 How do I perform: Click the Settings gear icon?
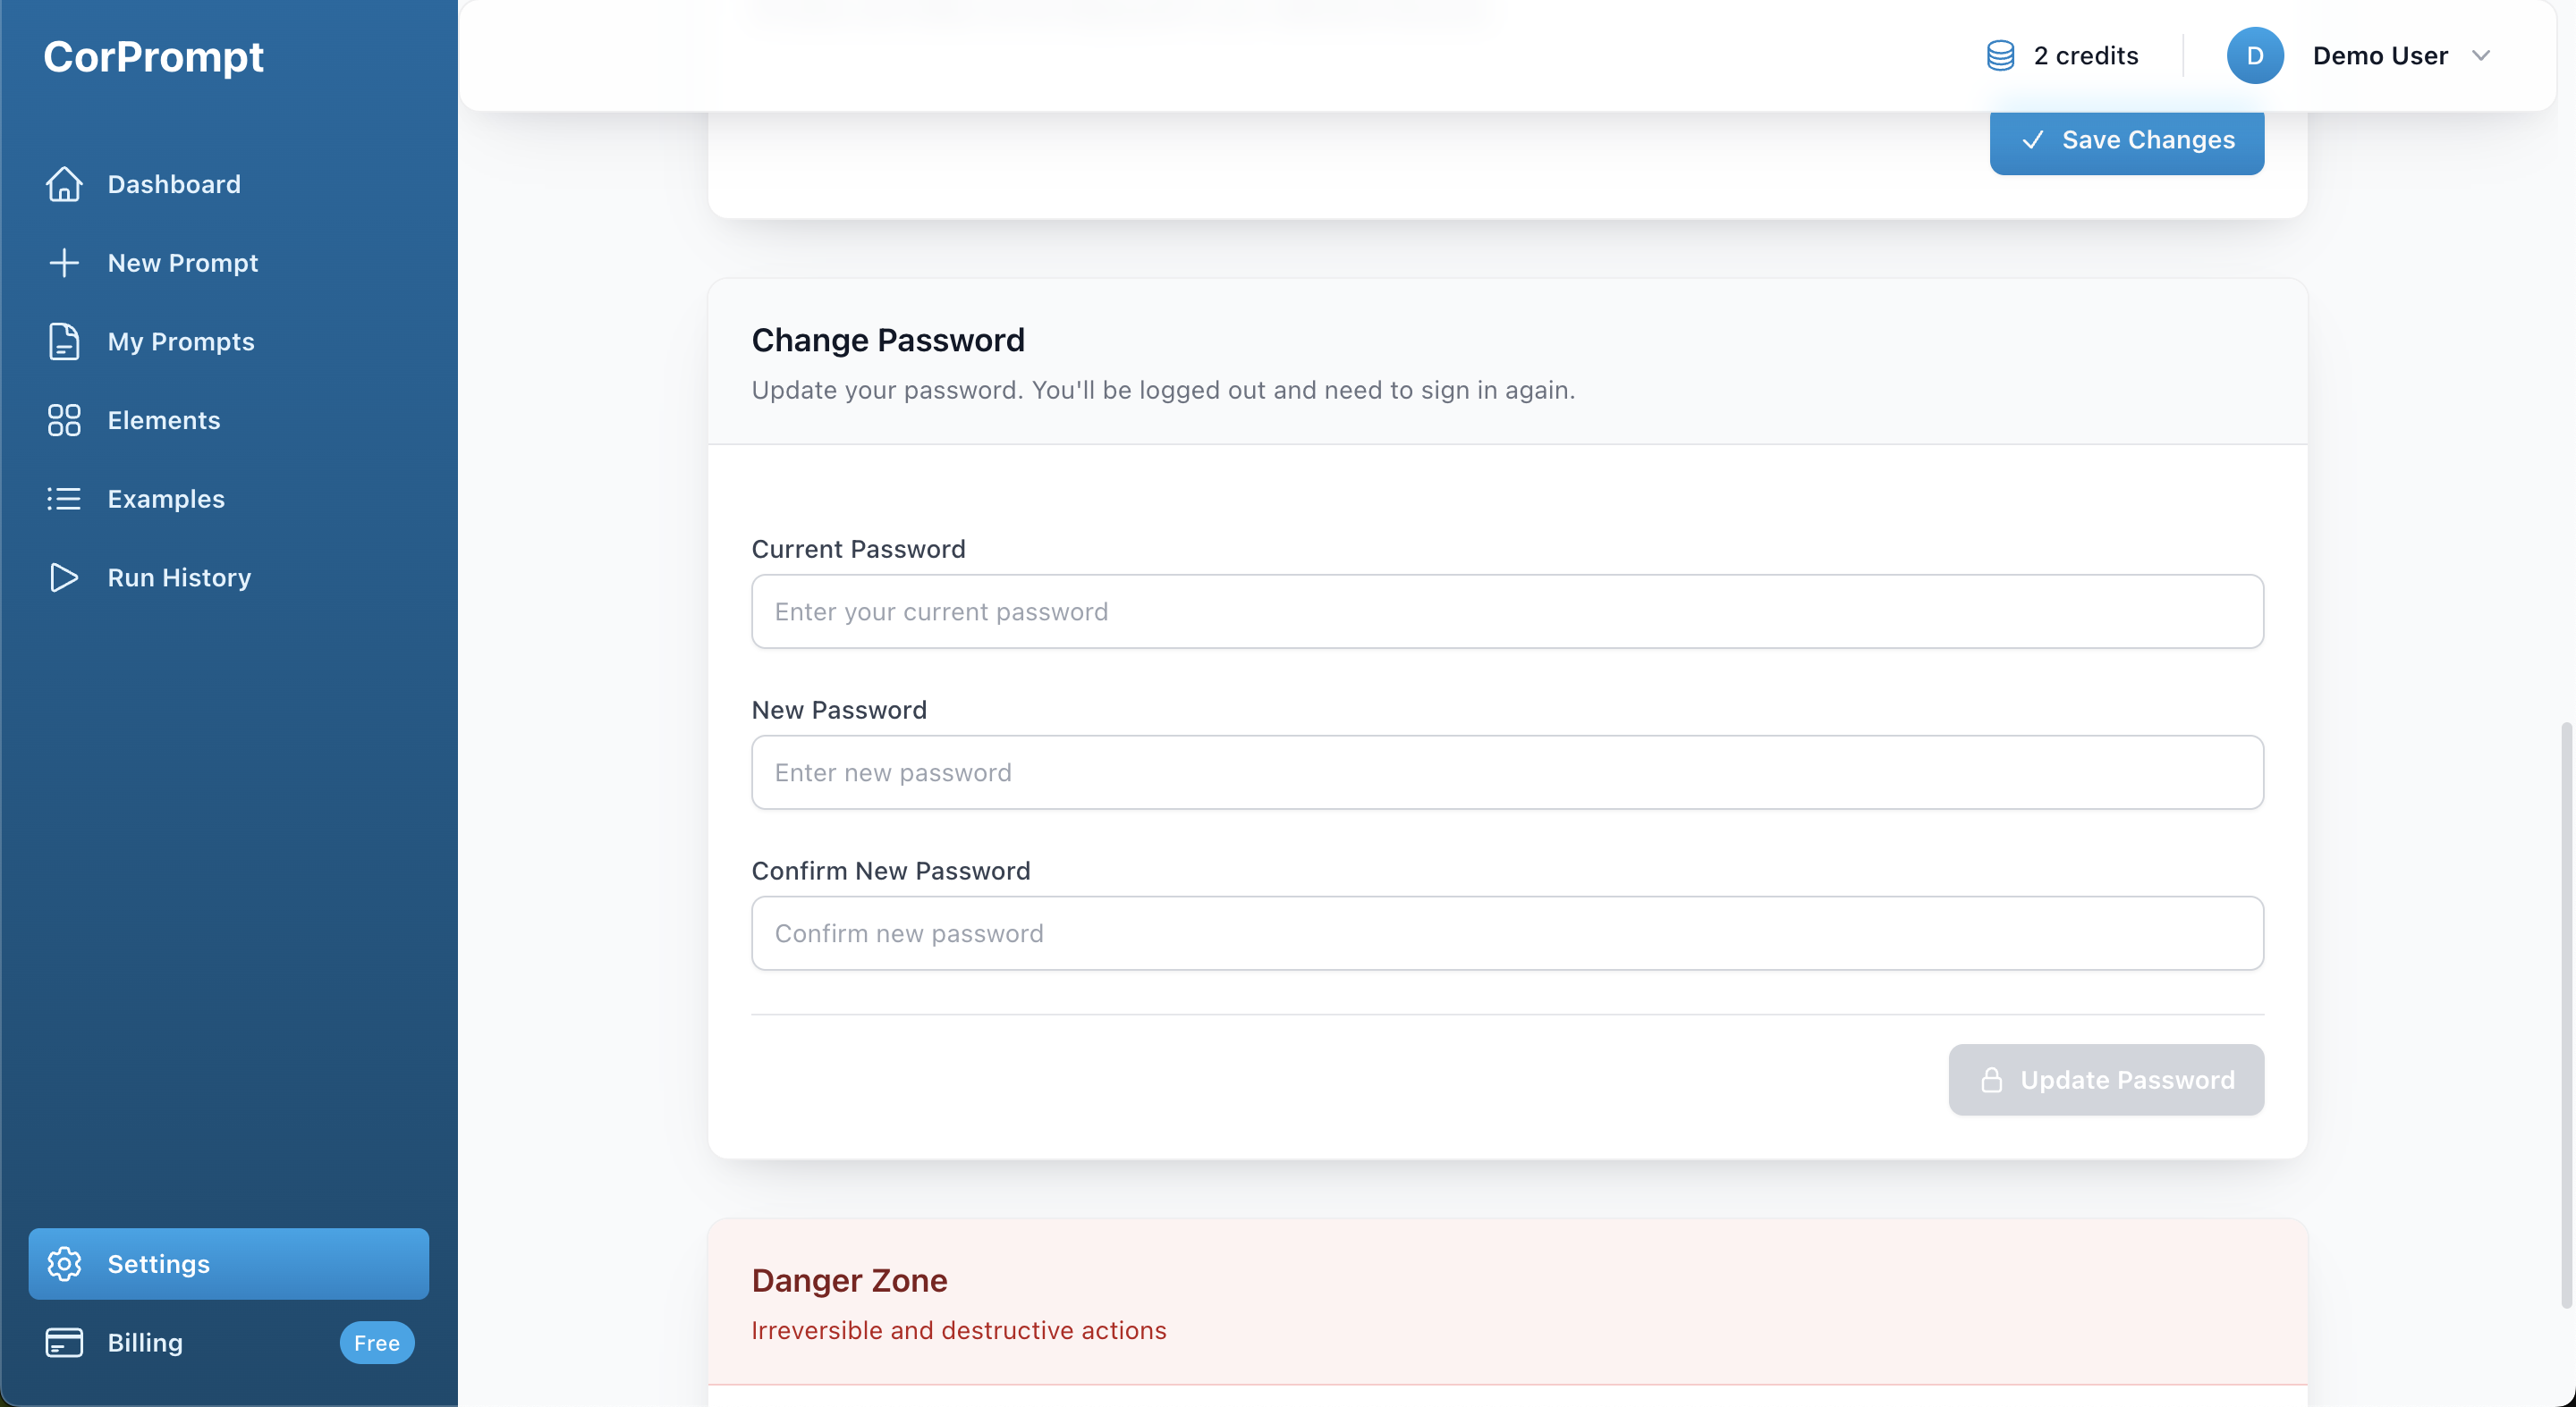64,1263
